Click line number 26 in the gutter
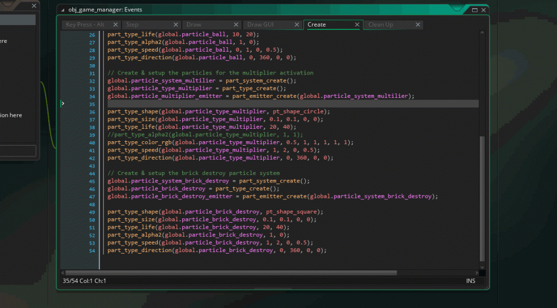Viewport: 557px width, 308px height. pos(92,35)
